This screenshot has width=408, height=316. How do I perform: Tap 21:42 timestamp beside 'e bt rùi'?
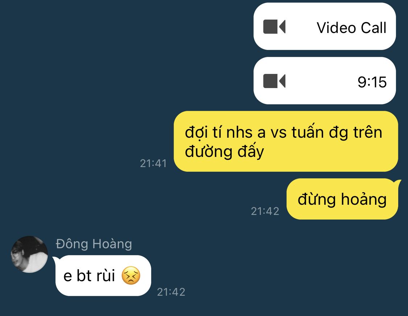[171, 292]
